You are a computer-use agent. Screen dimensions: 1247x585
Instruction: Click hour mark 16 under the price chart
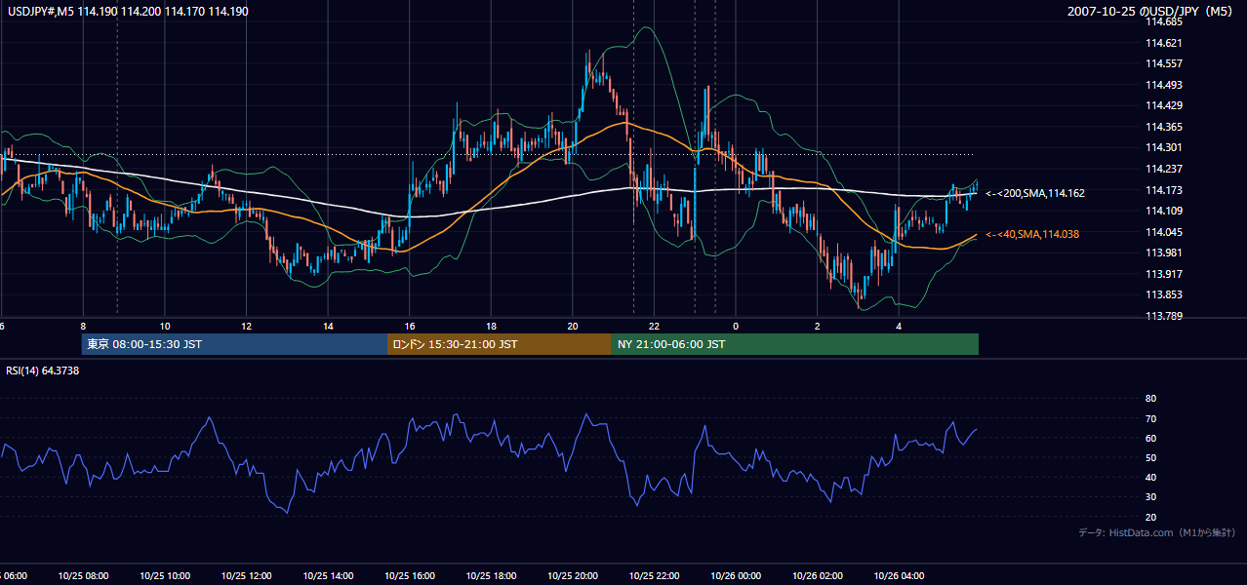(x=410, y=326)
